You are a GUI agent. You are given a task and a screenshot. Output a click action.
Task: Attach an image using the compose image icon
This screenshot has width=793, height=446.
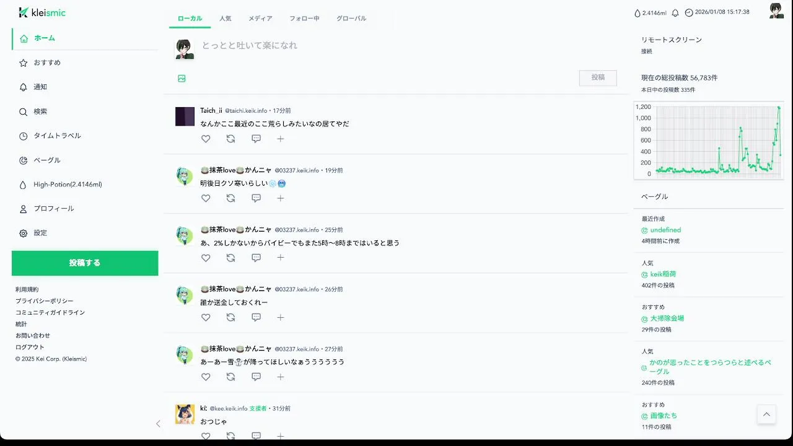182,79
